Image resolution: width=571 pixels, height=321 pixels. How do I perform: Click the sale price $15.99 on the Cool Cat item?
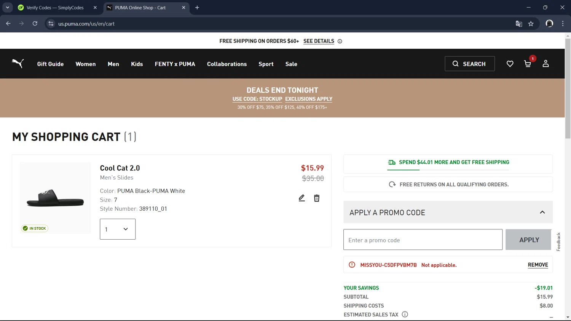tap(312, 168)
